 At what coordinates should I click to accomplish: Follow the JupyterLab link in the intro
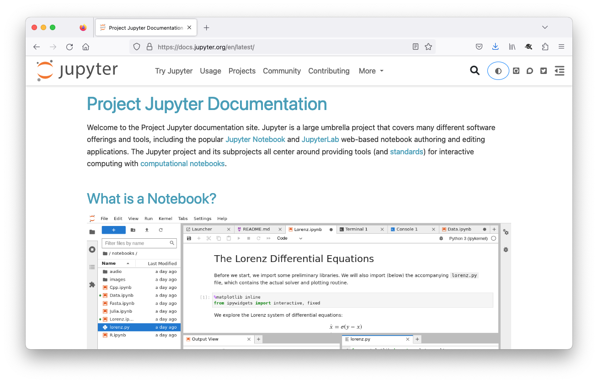320,139
